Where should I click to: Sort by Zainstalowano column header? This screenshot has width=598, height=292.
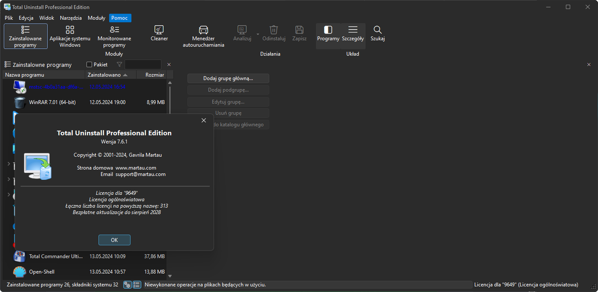tap(111, 75)
